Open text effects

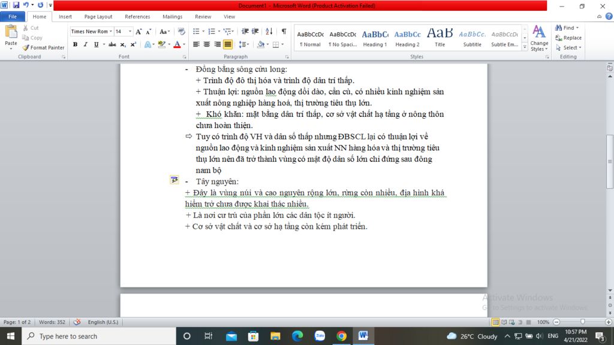(x=148, y=44)
